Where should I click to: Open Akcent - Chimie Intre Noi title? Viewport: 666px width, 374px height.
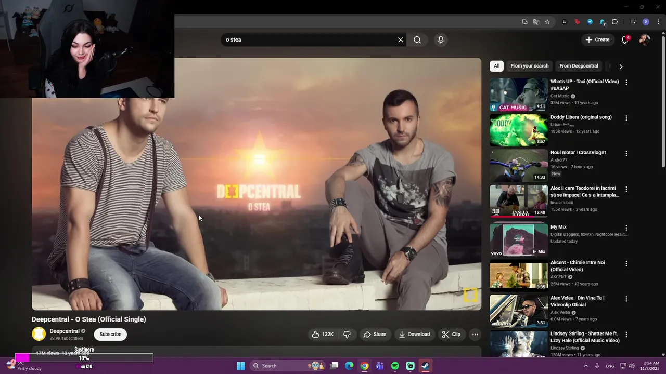(578, 266)
